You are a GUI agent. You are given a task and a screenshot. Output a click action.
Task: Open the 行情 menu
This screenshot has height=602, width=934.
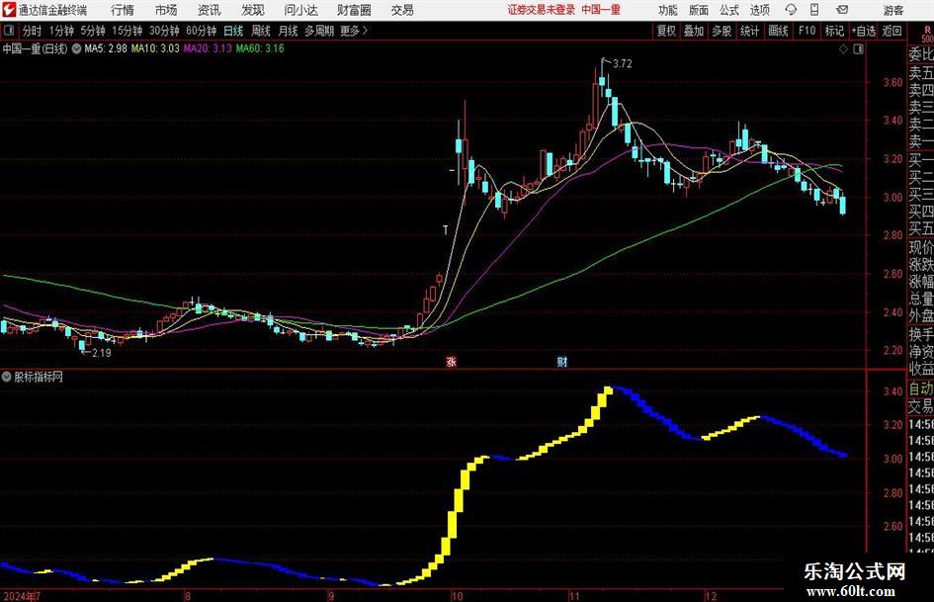[x=123, y=10]
